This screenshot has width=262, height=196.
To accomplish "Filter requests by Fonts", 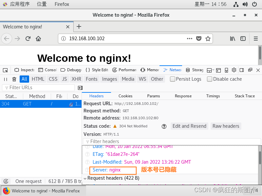I will [92, 79].
